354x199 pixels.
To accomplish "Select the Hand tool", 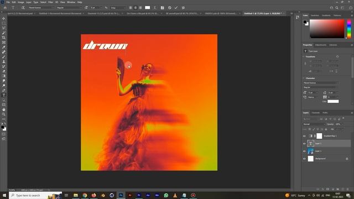I will pyautogui.click(x=4, y=109).
